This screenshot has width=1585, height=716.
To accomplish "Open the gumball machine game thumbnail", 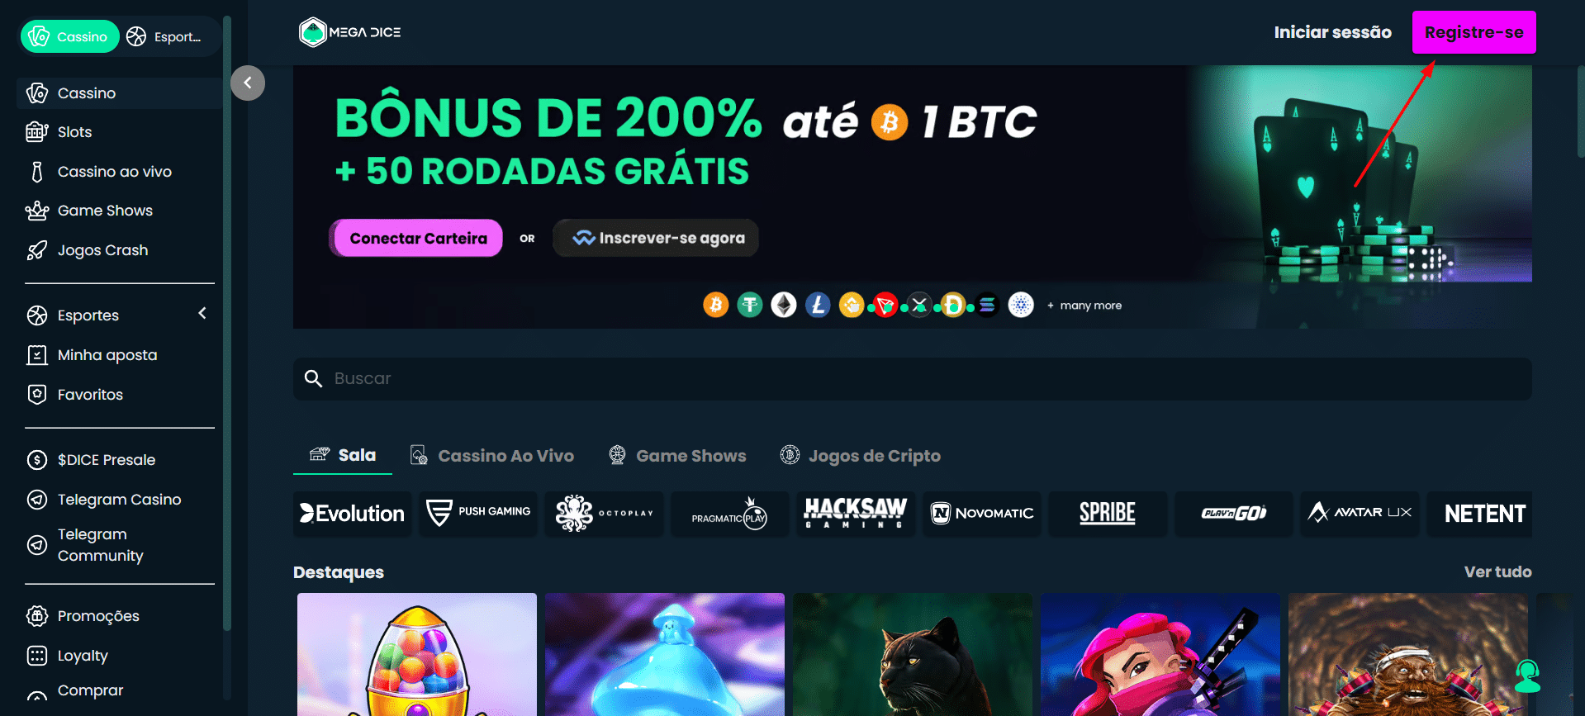I will 417,654.
